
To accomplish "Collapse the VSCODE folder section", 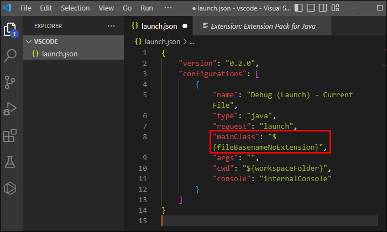I will 29,41.
